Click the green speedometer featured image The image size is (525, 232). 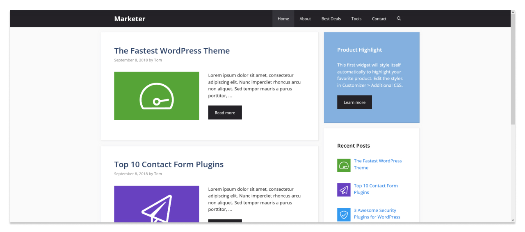(156, 96)
